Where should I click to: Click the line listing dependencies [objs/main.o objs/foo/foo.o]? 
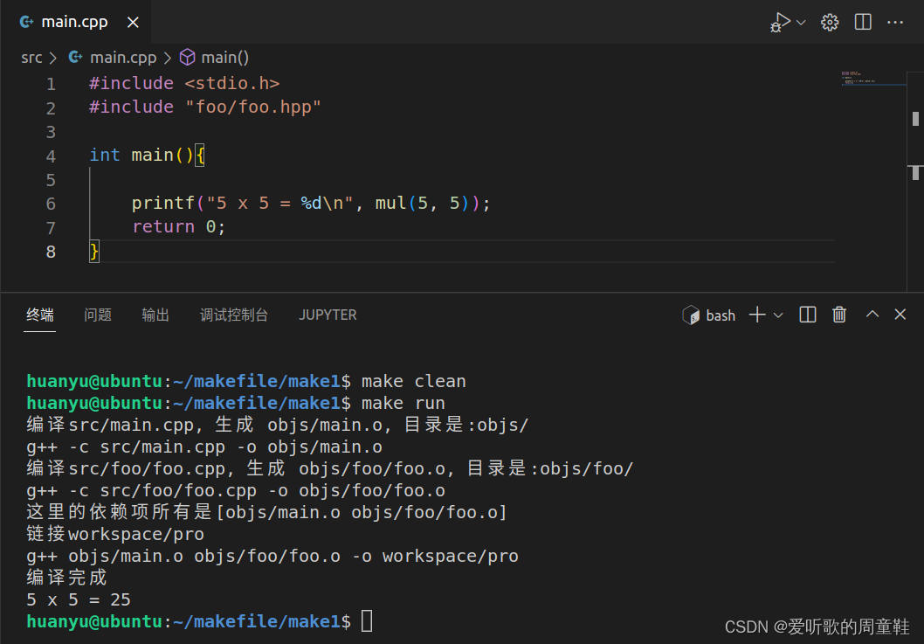click(266, 512)
